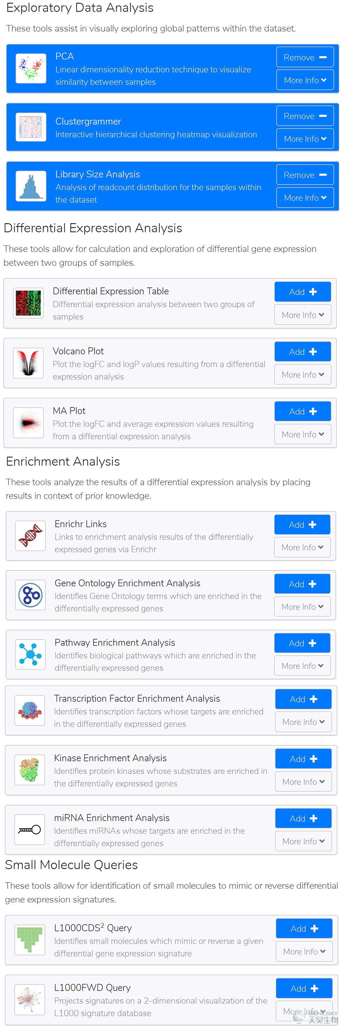Select the miRNA Enrichment hairpin icon
The height and width of the screenshot is (1026, 344).
30,830
